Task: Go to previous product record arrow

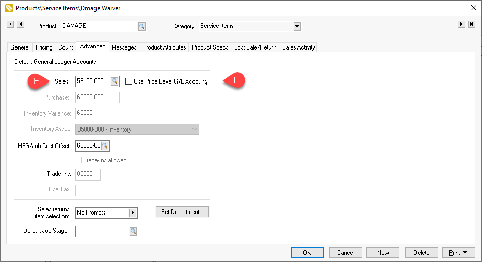Action: pos(20,24)
